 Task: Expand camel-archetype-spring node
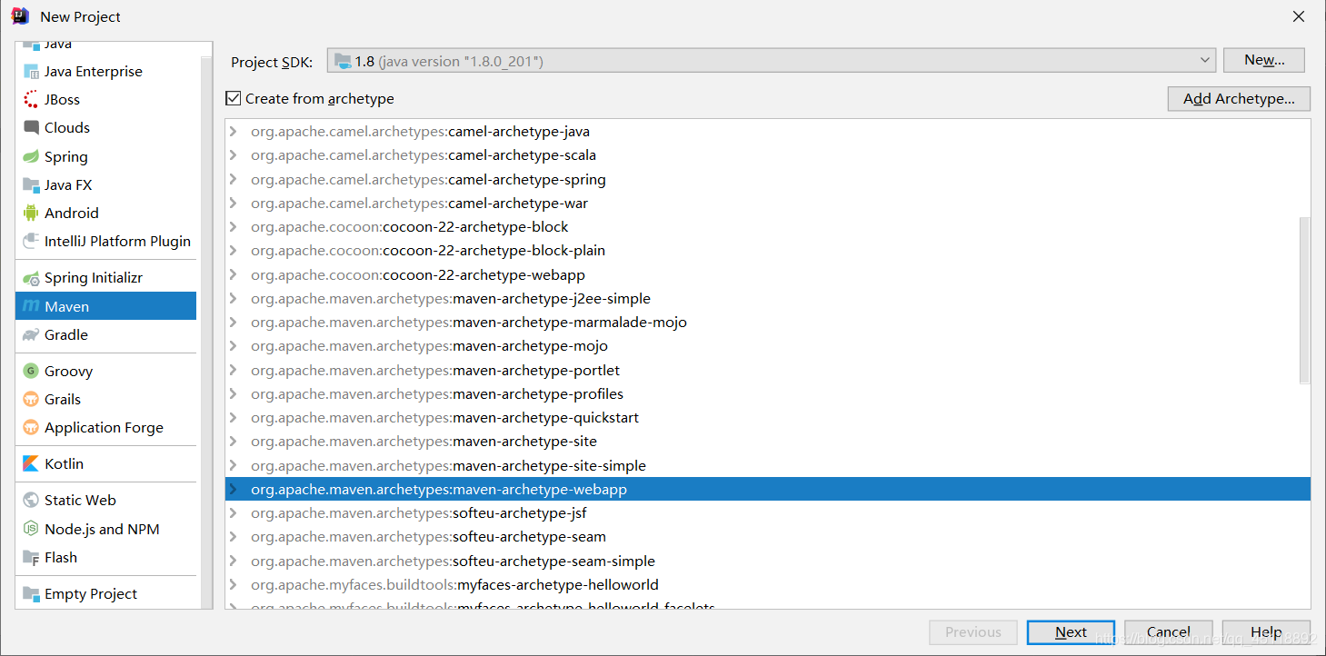pyautogui.click(x=234, y=180)
